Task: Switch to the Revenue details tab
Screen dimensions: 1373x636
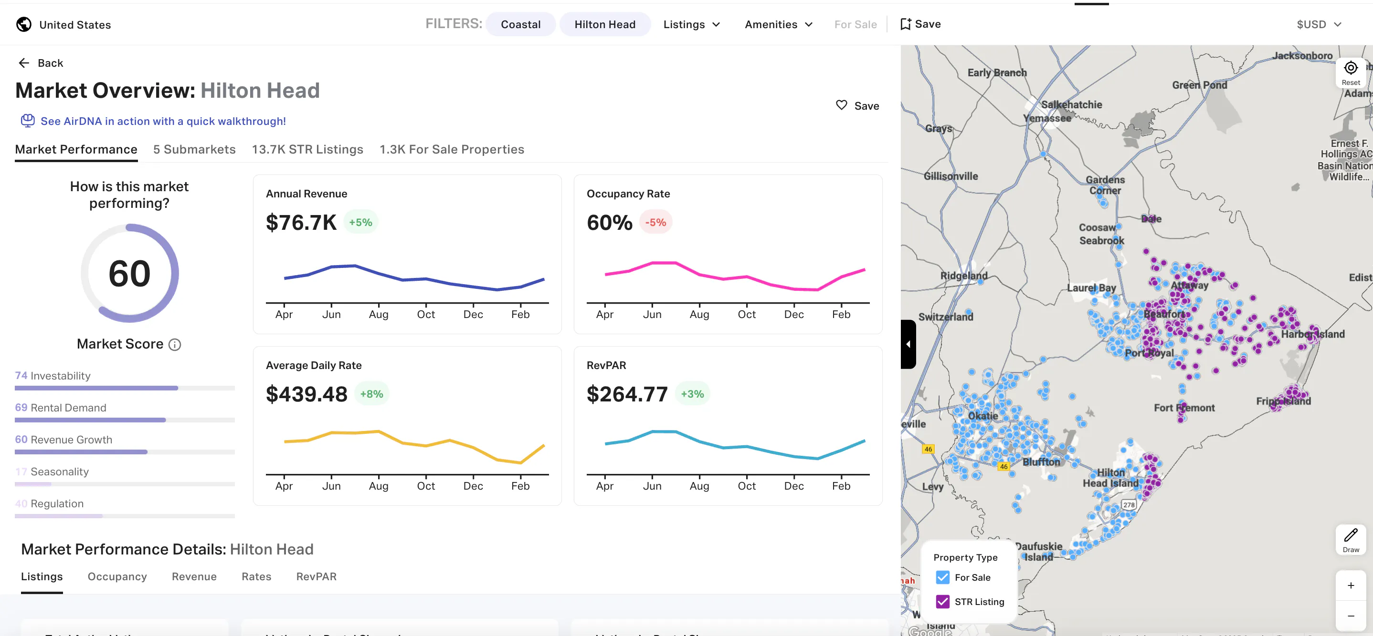Action: (194, 577)
